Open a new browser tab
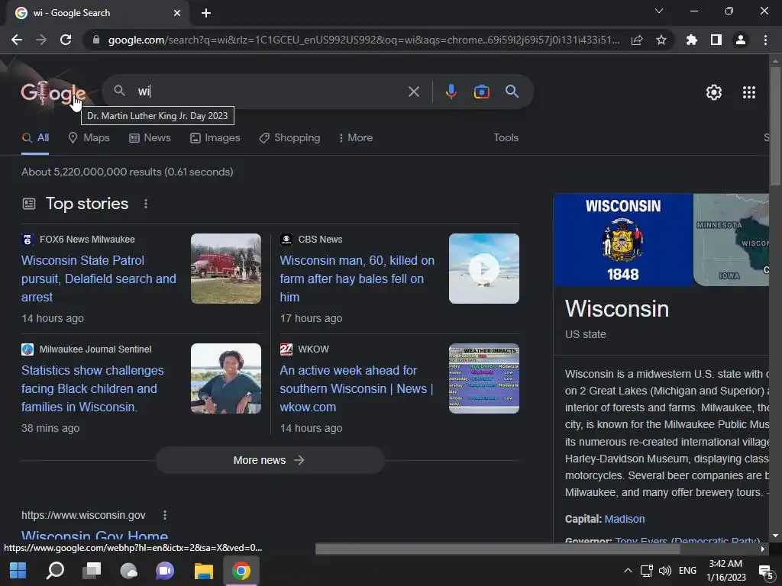782x586 pixels. click(206, 13)
